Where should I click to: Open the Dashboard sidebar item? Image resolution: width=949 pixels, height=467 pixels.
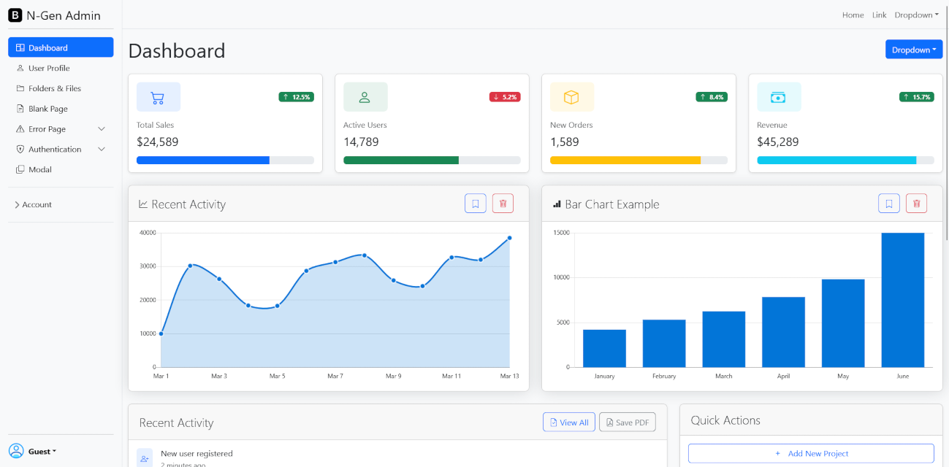(x=61, y=47)
